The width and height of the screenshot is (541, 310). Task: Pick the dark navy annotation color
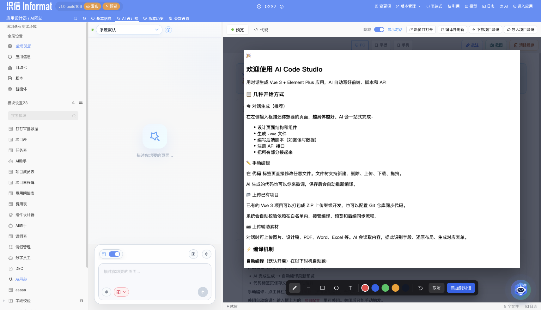[405, 288]
